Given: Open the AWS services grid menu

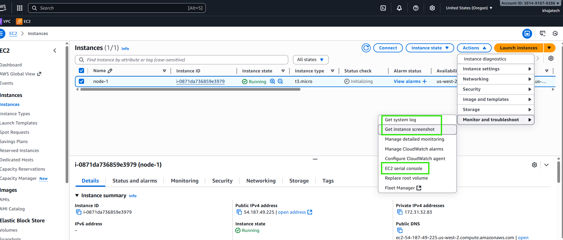Looking at the screenshot, I should [x=20, y=8].
